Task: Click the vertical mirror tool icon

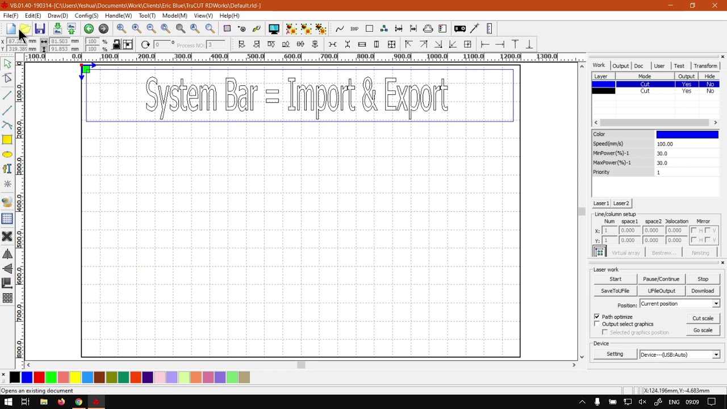Action: (x=7, y=269)
